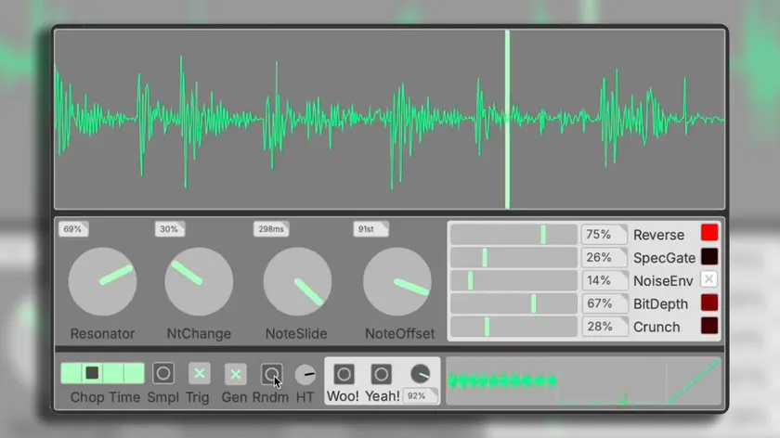780x438 pixels.
Task: Select the 91st NoteOffset value box
Action: [370, 228]
